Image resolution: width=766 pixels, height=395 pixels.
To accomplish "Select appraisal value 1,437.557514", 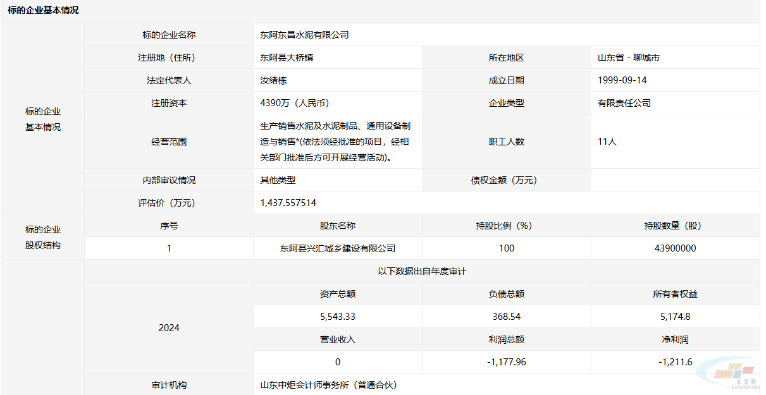I will point(288,203).
